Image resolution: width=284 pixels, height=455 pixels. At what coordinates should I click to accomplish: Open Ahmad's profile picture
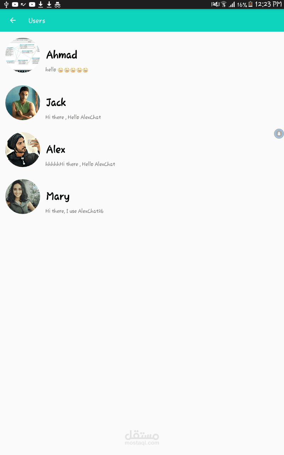click(23, 55)
